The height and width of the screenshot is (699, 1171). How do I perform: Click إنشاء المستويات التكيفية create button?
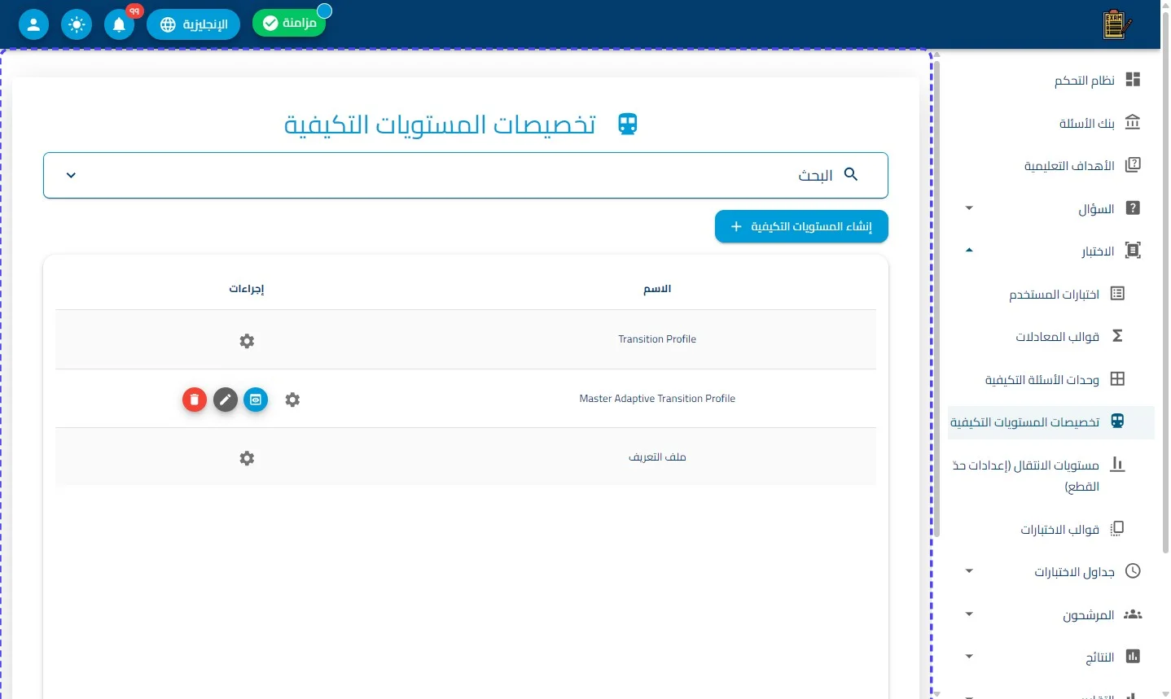coord(801,226)
